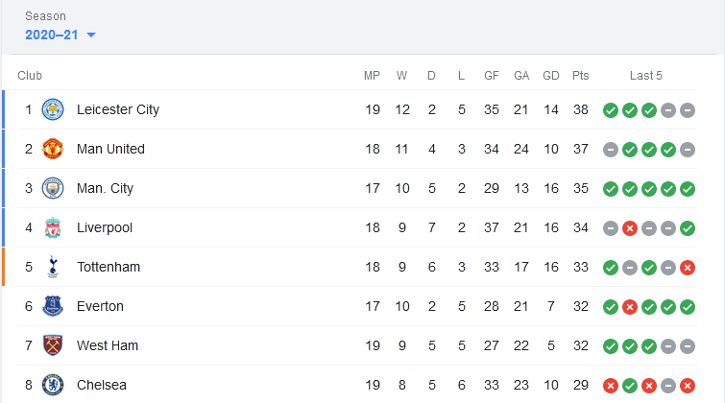This screenshot has width=725, height=403.
Task: Click the GD column header
Action: tap(550, 76)
